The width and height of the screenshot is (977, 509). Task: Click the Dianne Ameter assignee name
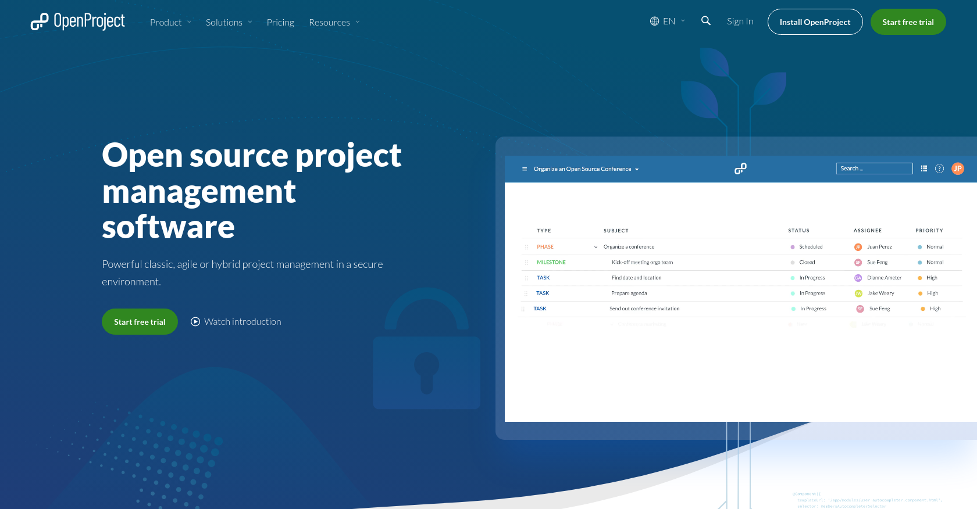pyautogui.click(x=884, y=278)
